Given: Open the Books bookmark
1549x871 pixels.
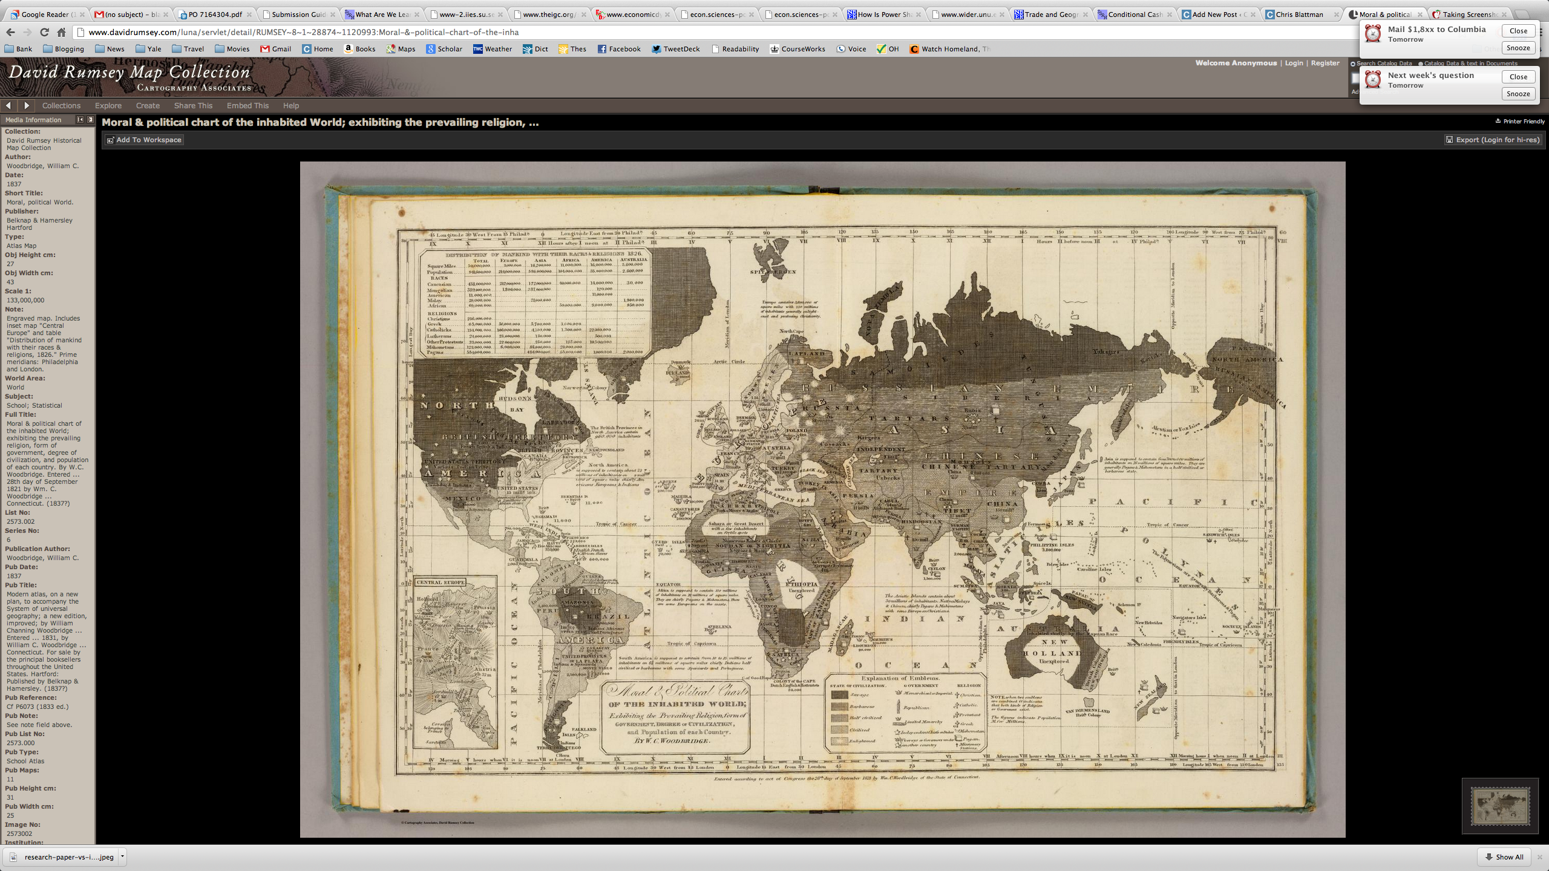Looking at the screenshot, I should point(360,49).
